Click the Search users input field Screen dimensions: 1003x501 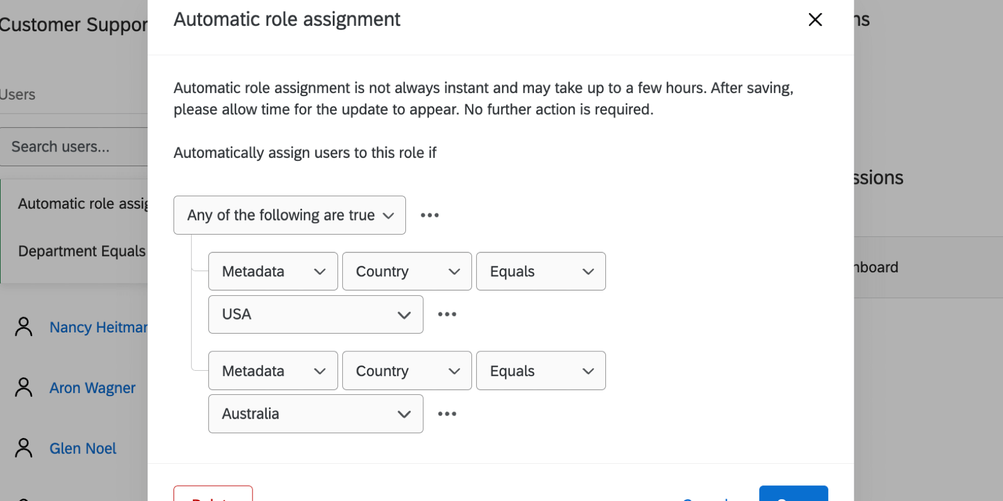click(74, 147)
